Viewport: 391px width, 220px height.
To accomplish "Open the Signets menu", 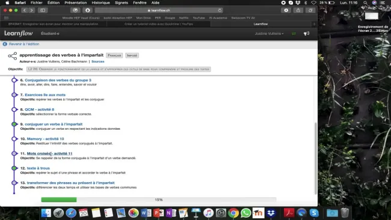I will (121, 3).
